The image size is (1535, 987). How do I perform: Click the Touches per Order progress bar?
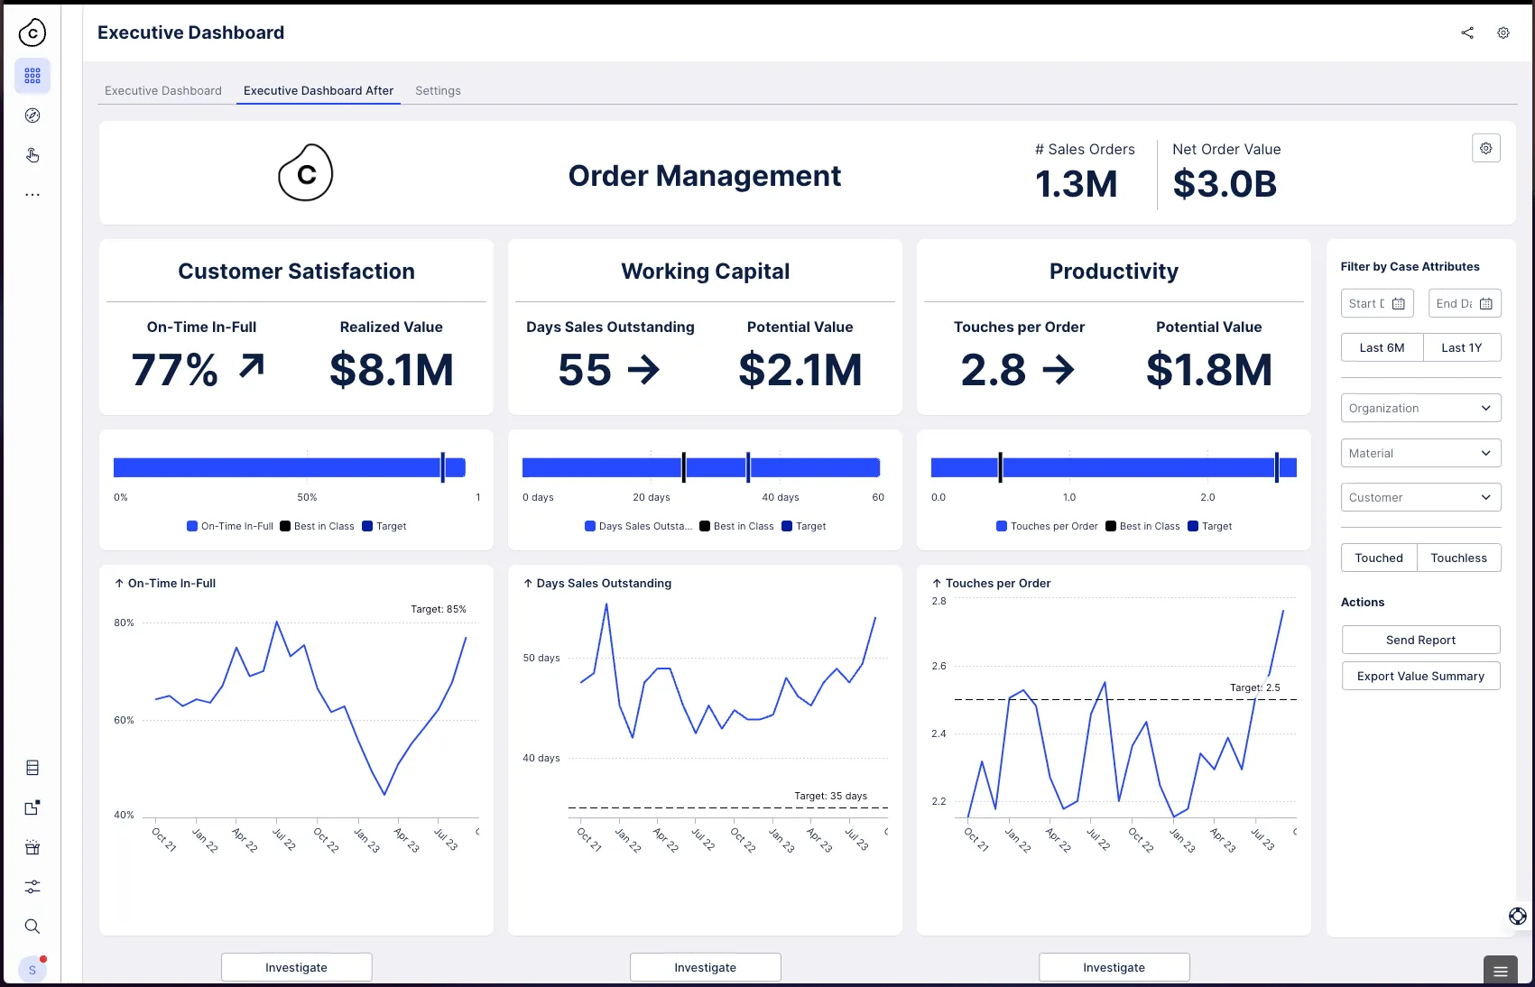pos(1114,467)
